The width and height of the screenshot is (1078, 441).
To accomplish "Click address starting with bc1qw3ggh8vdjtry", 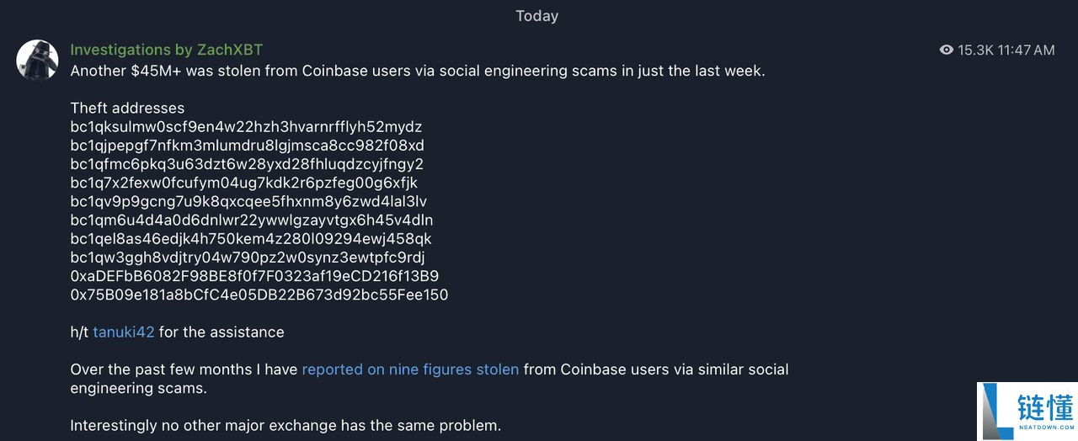I will 248,257.
